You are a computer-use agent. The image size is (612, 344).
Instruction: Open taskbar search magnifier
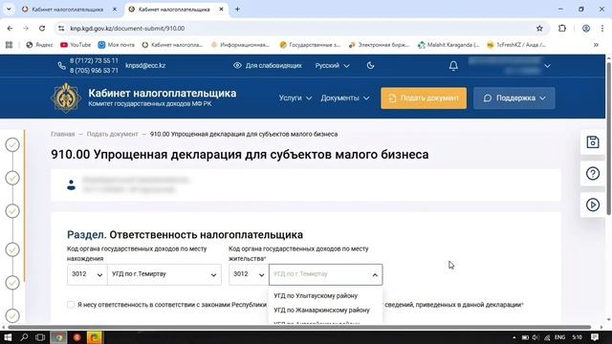24,337
